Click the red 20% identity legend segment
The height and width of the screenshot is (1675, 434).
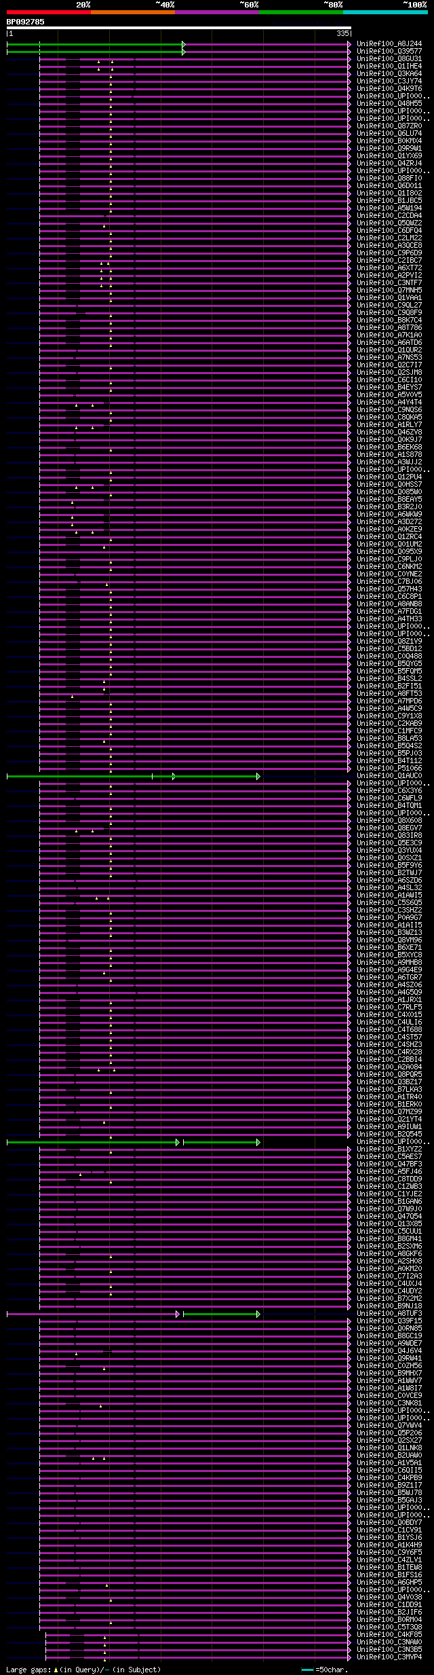click(x=49, y=12)
